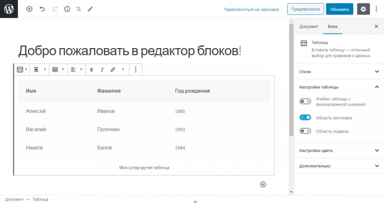The height and width of the screenshot is (203, 384).
Task: Click the Василий cell
Action: pyautogui.click(x=36, y=129)
